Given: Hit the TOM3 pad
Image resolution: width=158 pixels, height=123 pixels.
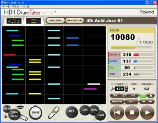Looking at the screenshot, I should 101,115.
